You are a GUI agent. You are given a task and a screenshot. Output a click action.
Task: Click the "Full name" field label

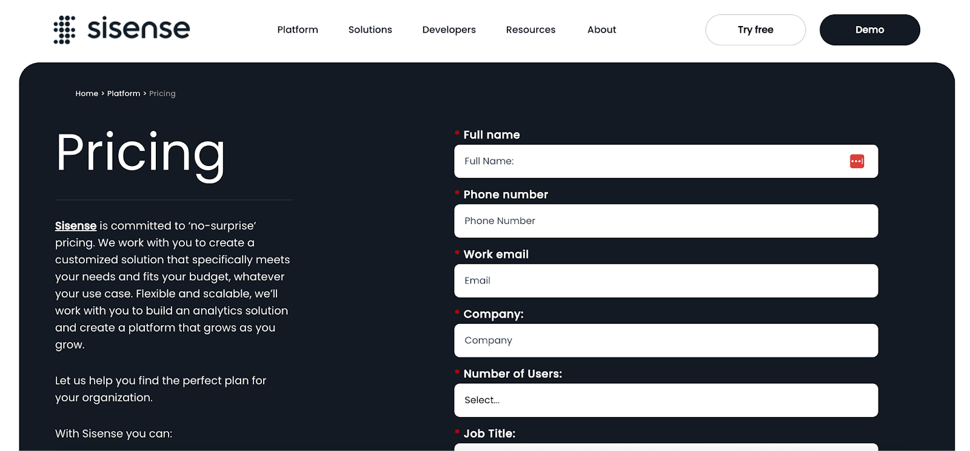pyautogui.click(x=492, y=135)
